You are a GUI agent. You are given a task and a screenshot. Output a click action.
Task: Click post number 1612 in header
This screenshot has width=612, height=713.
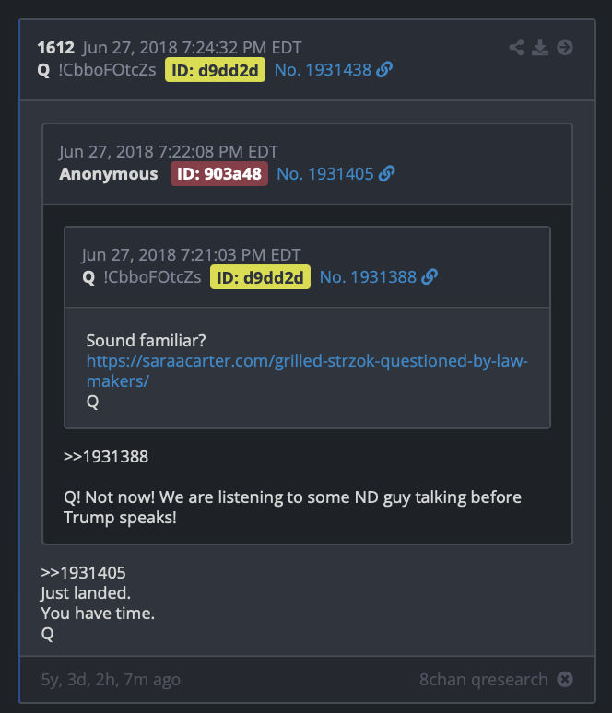pos(55,47)
